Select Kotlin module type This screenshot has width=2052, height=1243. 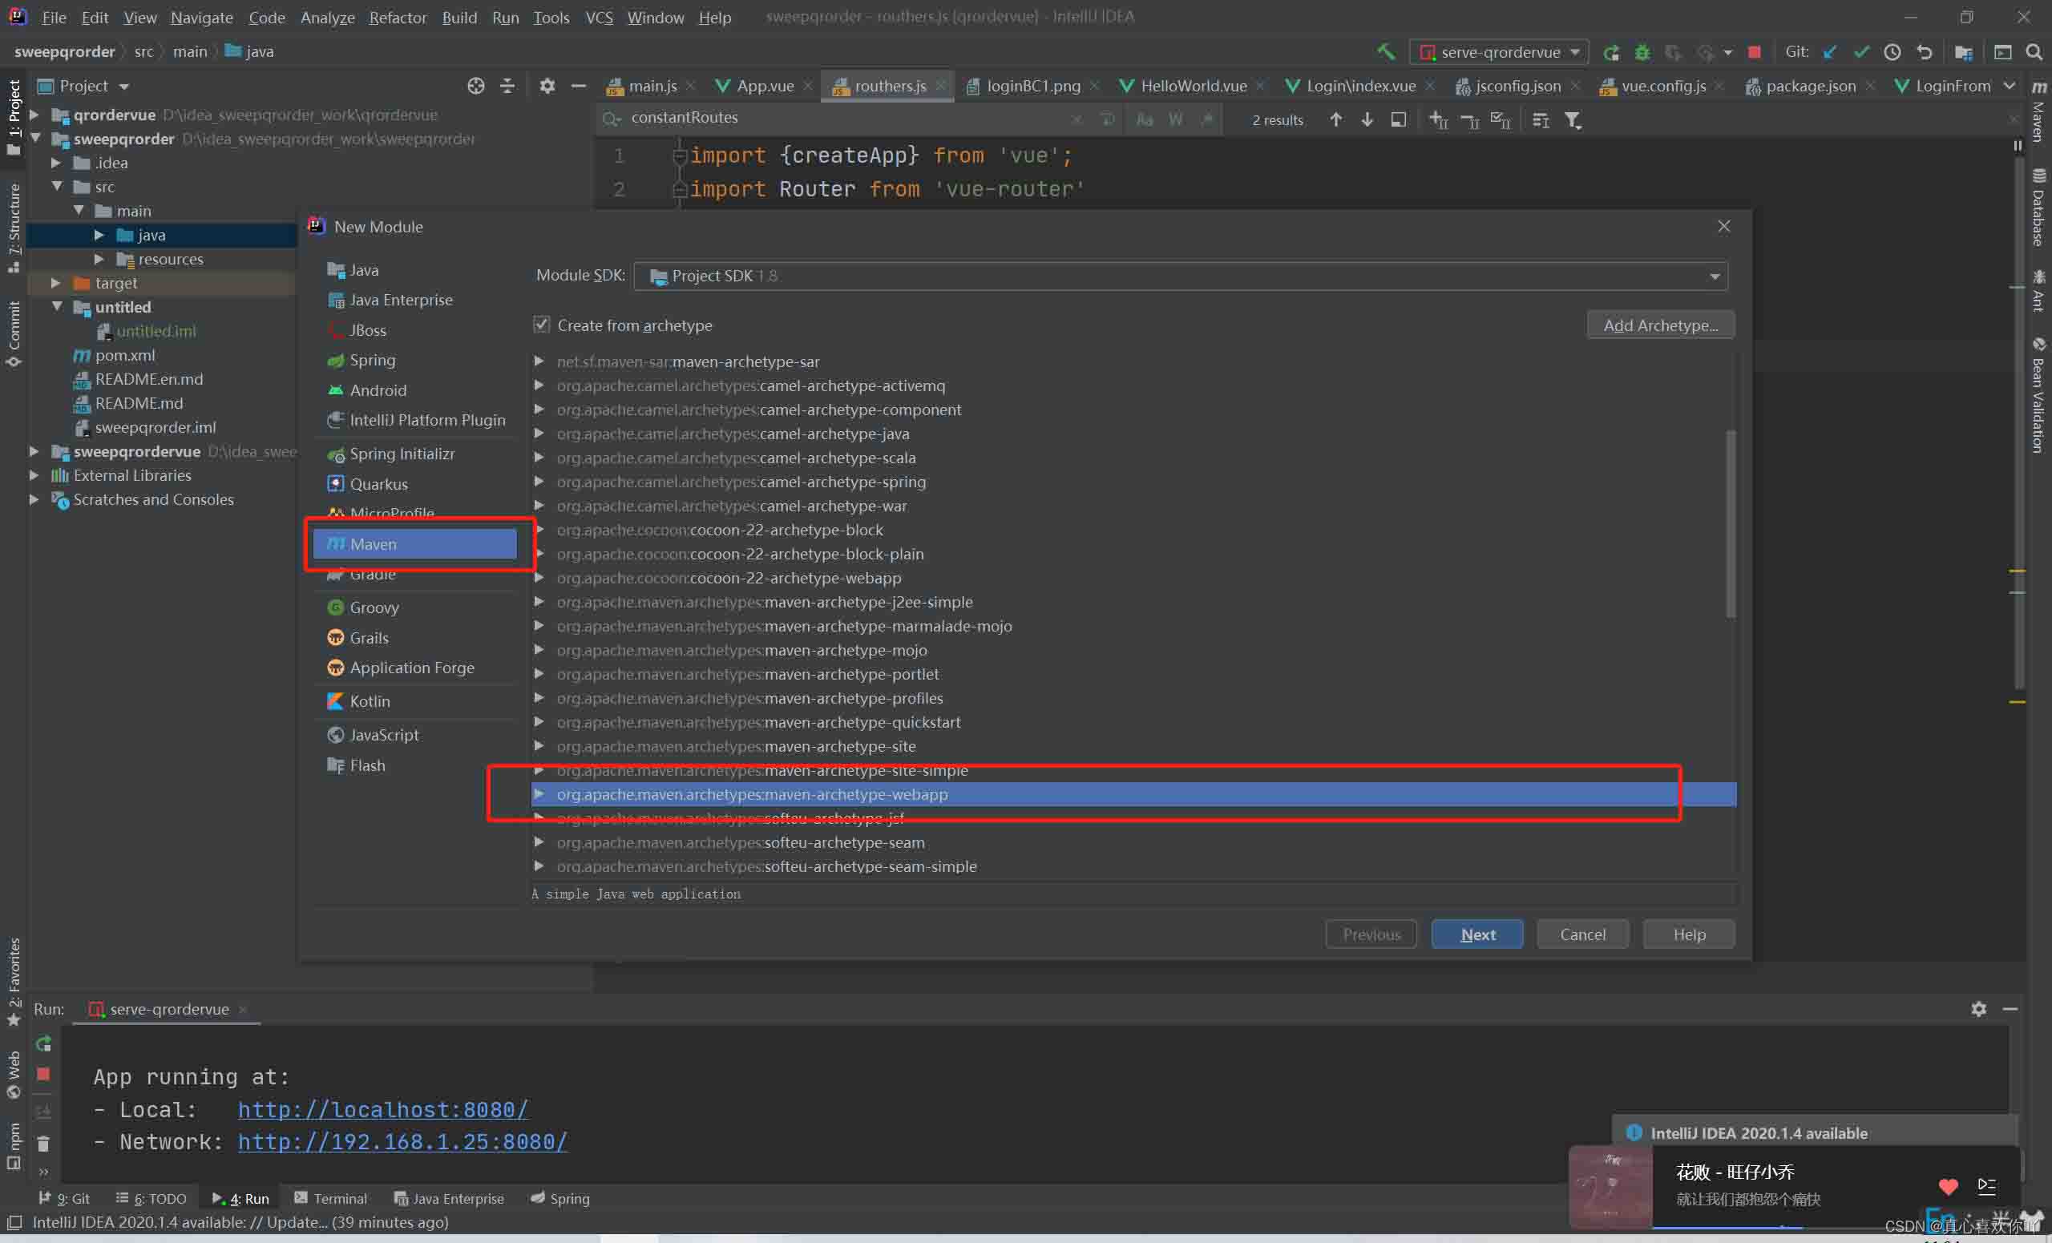(414, 701)
